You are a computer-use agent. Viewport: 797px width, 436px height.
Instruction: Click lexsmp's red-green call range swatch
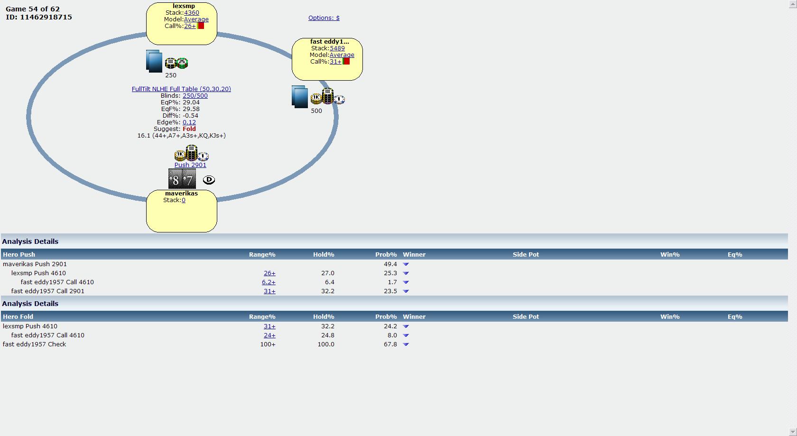coord(201,26)
